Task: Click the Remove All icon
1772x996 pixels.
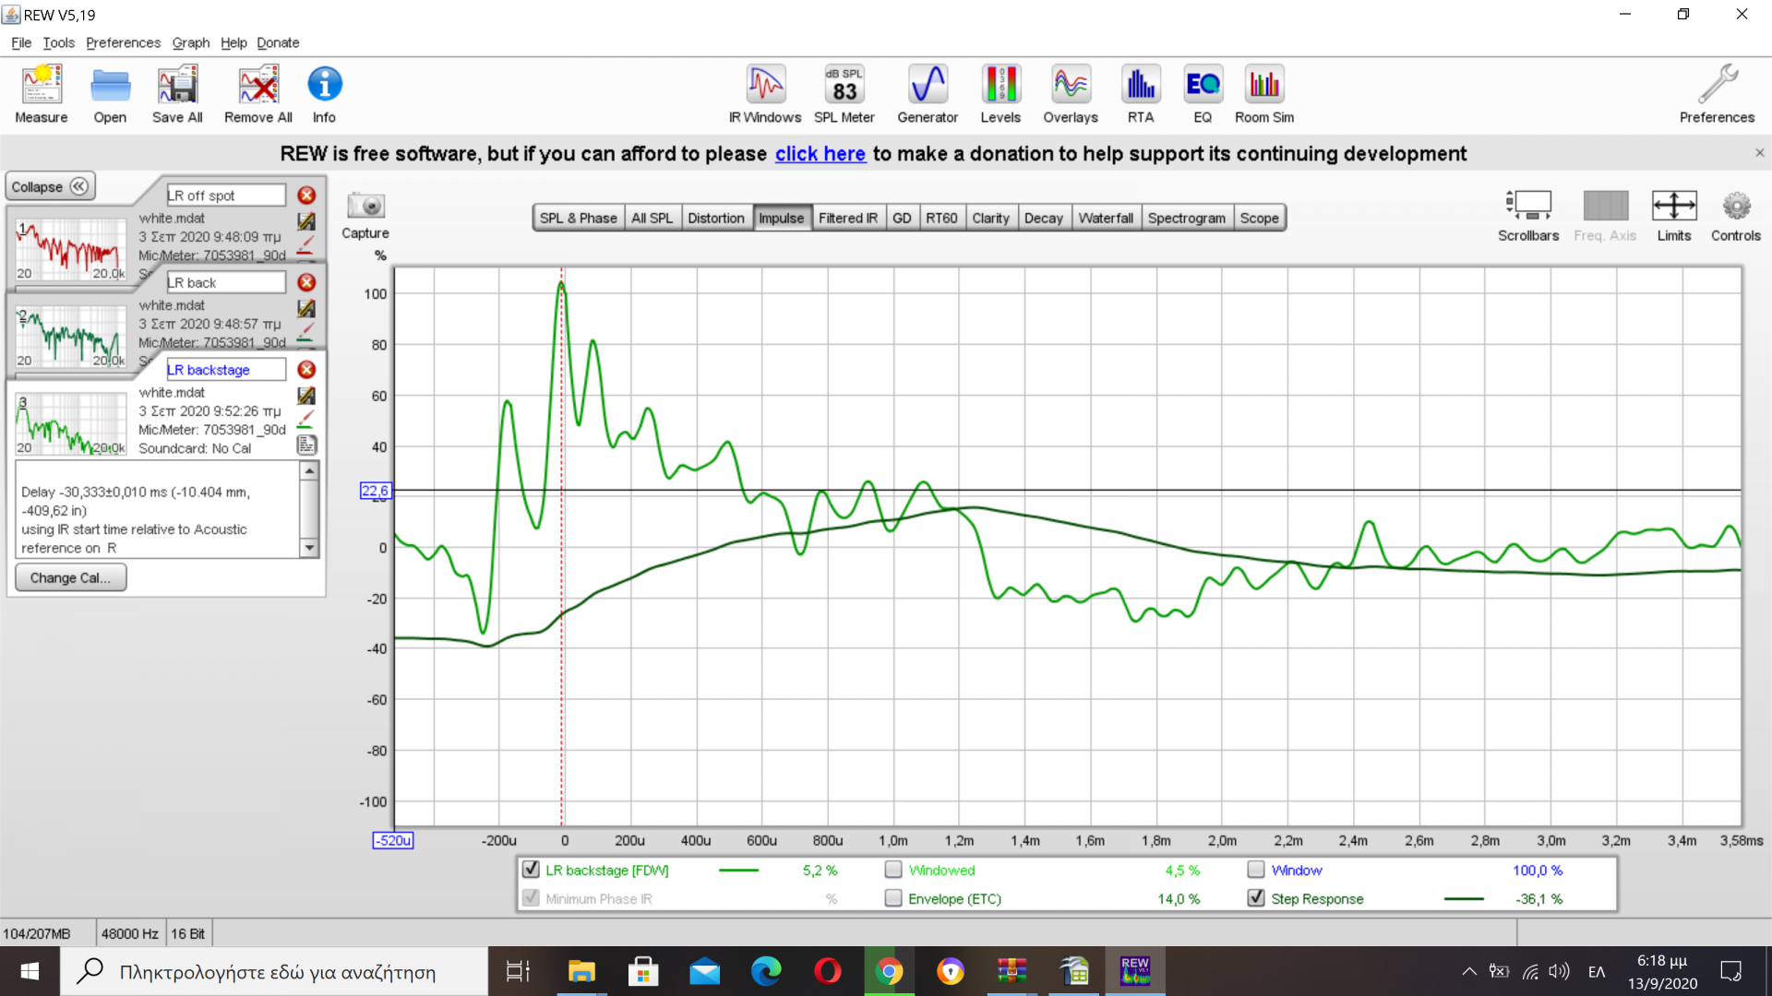Action: point(258,94)
